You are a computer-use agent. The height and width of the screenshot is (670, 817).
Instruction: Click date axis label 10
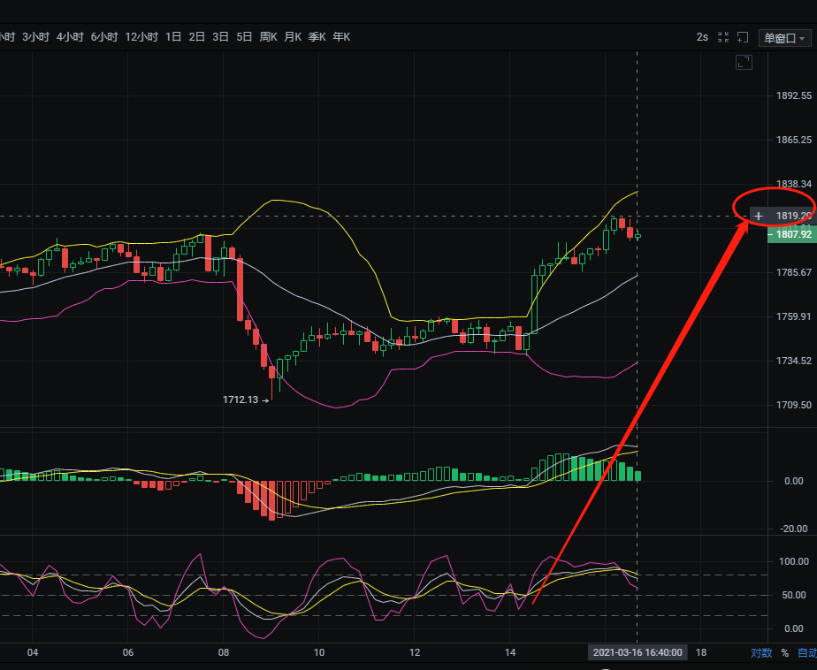[x=319, y=652]
